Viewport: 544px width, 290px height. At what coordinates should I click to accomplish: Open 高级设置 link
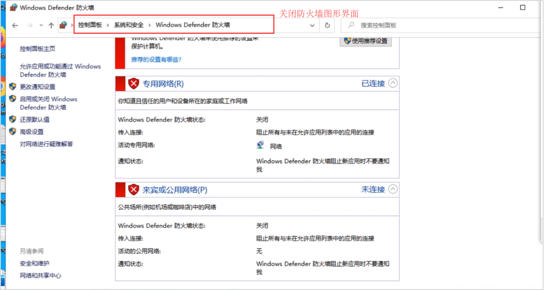coord(32,132)
